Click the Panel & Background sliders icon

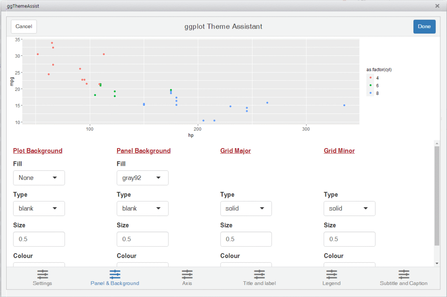(115, 274)
